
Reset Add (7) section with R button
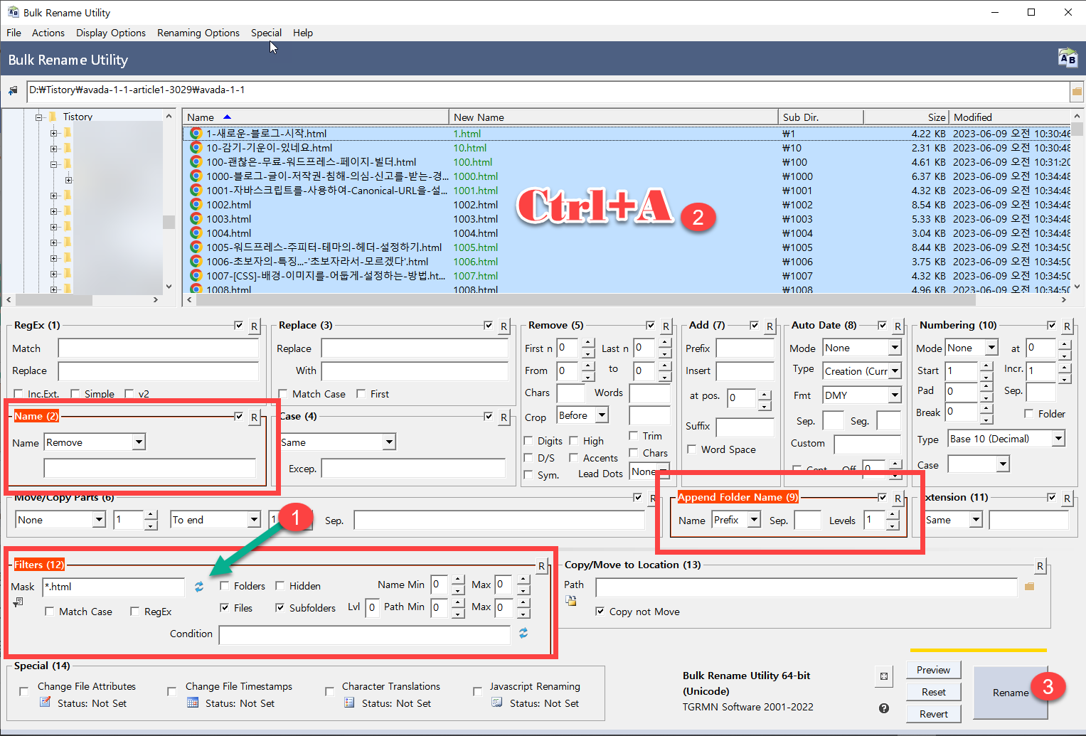coord(770,326)
